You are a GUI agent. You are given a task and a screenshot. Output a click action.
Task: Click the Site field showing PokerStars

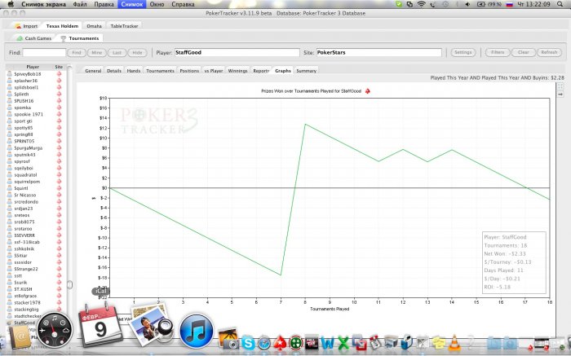tap(378, 52)
